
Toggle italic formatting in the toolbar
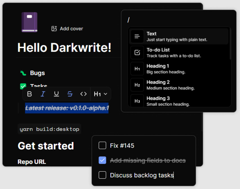click(43, 94)
